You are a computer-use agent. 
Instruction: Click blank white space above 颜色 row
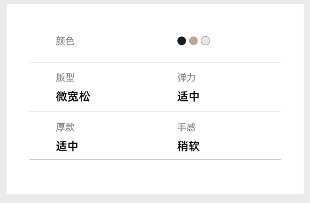tap(155, 19)
